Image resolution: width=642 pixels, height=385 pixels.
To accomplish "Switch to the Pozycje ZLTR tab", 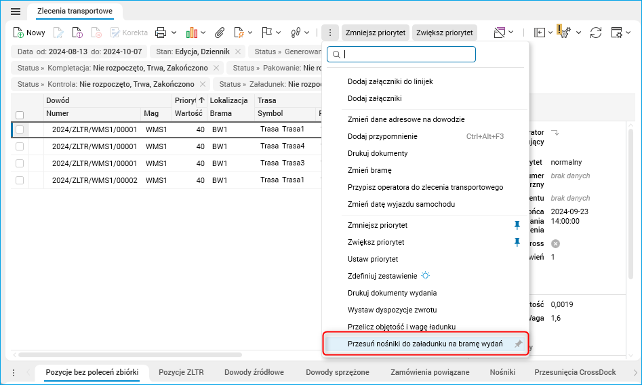I will tap(181, 372).
